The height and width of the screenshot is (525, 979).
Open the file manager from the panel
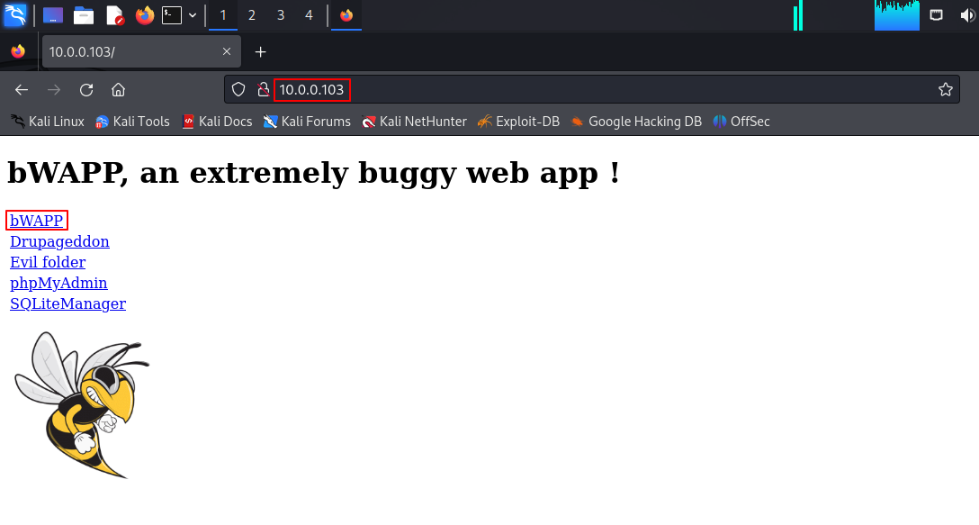pos(84,15)
